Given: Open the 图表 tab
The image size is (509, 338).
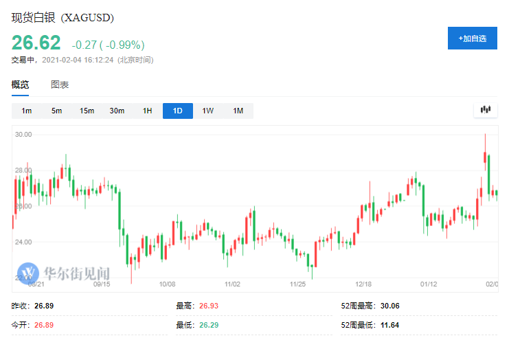Looking at the screenshot, I should [x=60, y=85].
